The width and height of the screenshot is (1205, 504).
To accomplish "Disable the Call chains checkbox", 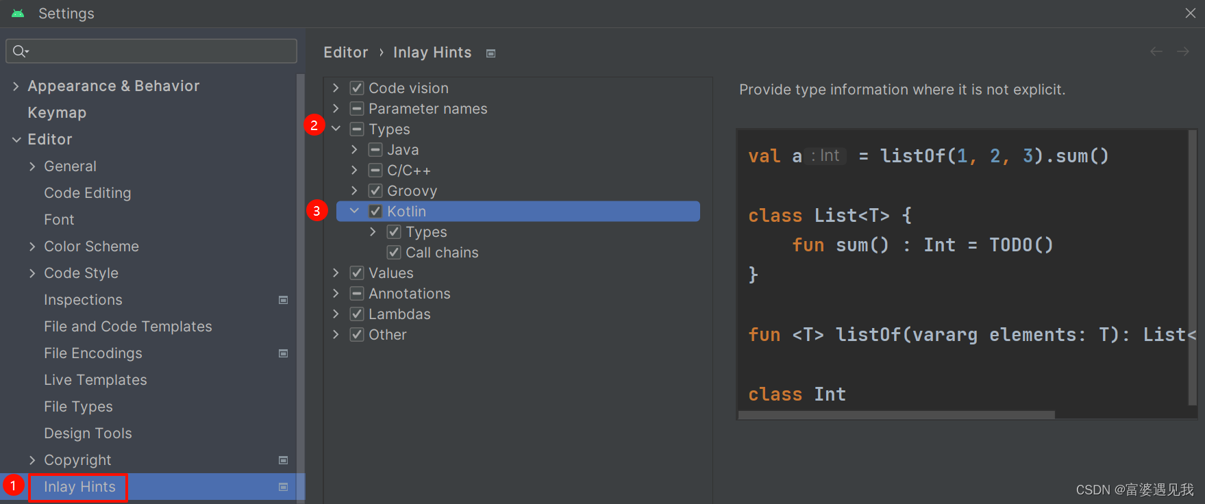I will (x=394, y=253).
